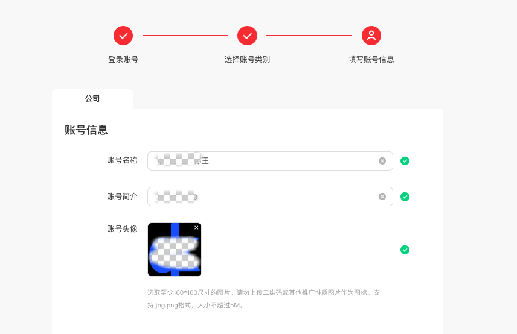Click the 账号头像 field label
This screenshot has height=334, width=517.
[122, 229]
